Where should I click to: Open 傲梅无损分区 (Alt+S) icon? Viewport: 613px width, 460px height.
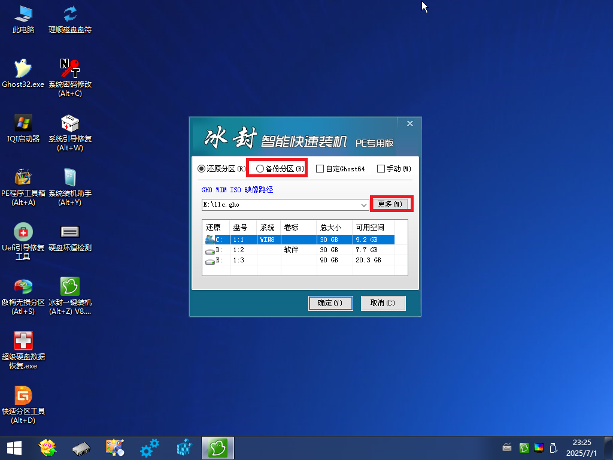[x=23, y=296]
